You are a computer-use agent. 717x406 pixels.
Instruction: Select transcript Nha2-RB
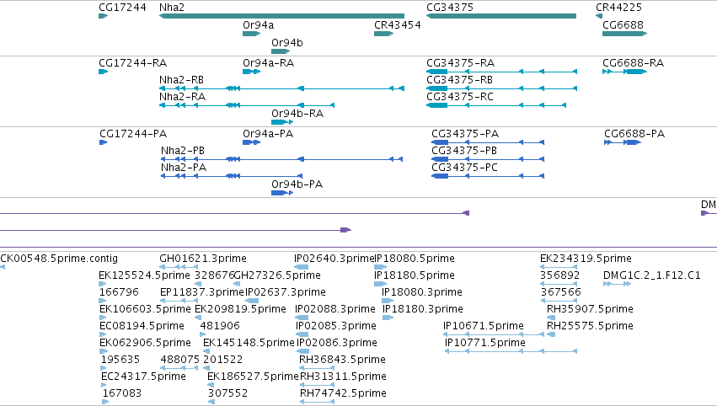click(181, 80)
